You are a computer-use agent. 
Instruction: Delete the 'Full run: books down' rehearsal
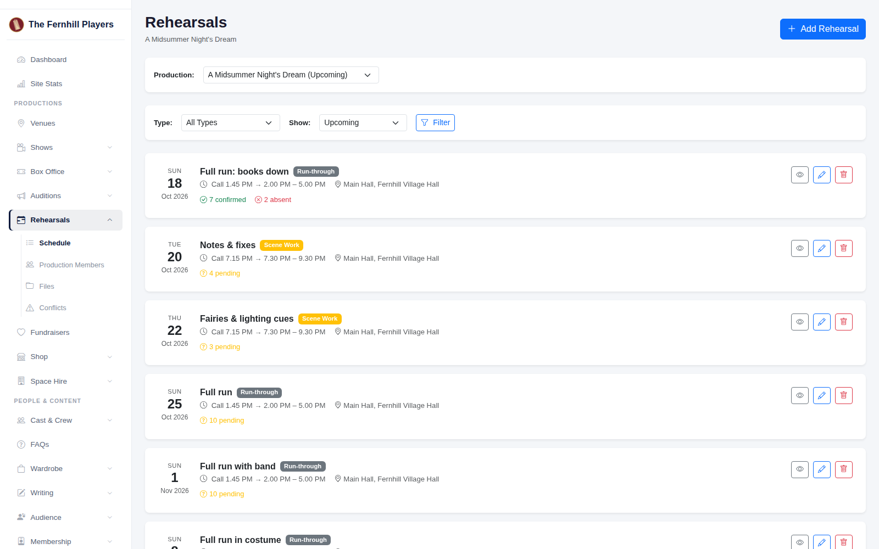pos(844,175)
